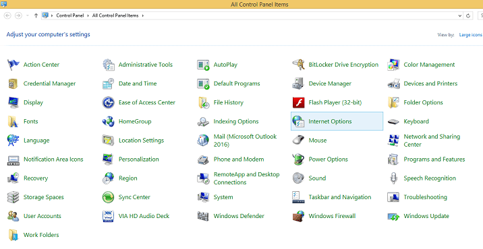Open Speech Recognition microphone icon
The width and height of the screenshot is (483, 249).
[393, 178]
